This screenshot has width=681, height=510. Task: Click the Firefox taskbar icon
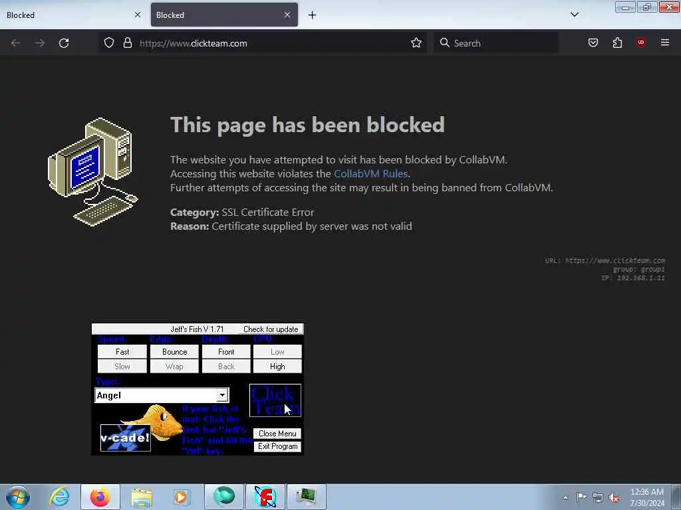click(100, 497)
